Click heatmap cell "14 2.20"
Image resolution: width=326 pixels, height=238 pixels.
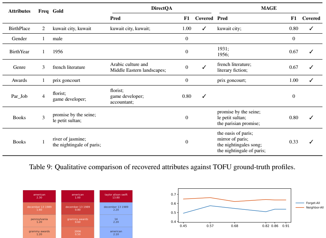pos(116,221)
